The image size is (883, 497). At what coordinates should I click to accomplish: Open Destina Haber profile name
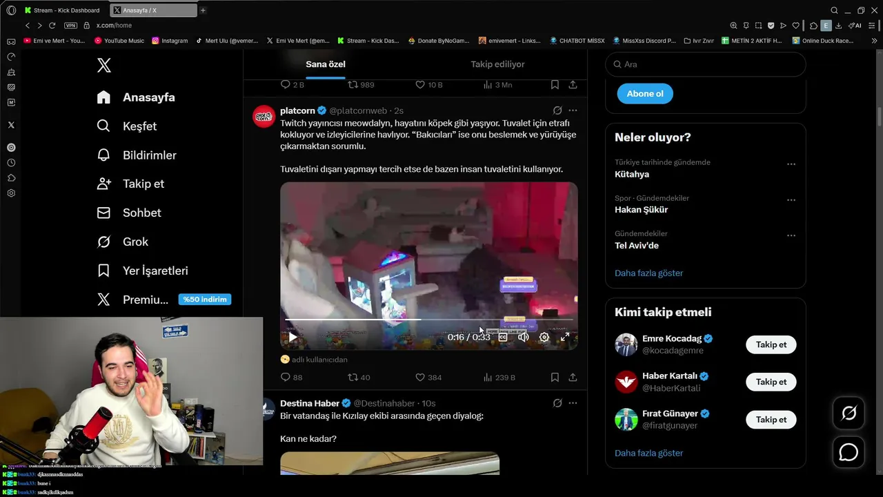[310, 403]
